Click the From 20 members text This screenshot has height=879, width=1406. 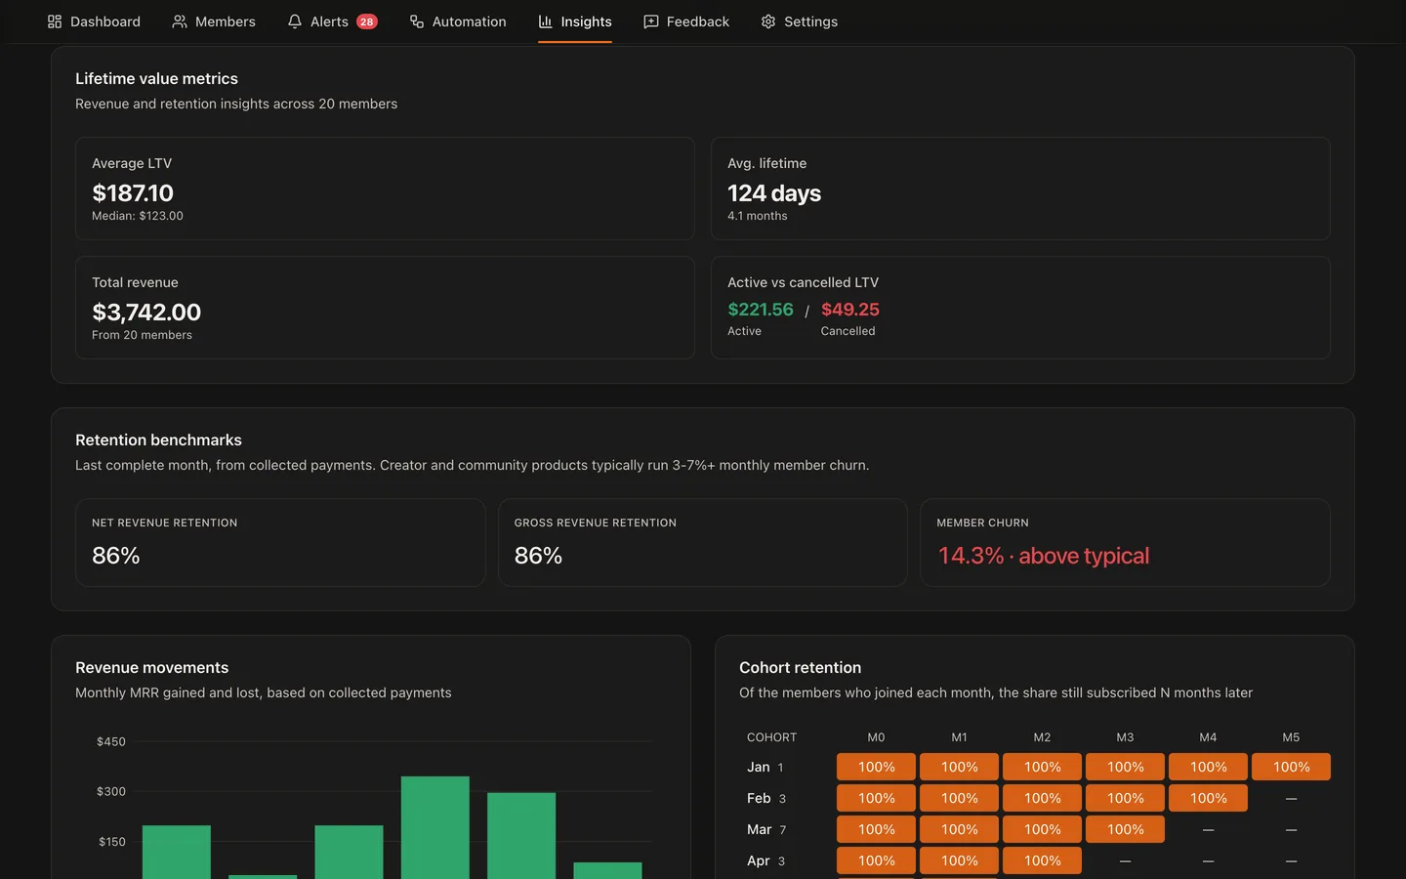click(142, 335)
